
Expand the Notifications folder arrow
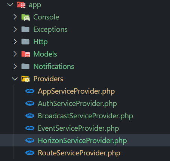click(x=15, y=66)
